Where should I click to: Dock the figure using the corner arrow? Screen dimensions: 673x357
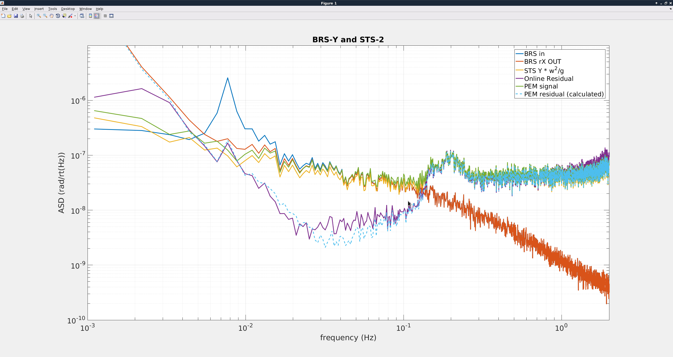[x=670, y=9]
